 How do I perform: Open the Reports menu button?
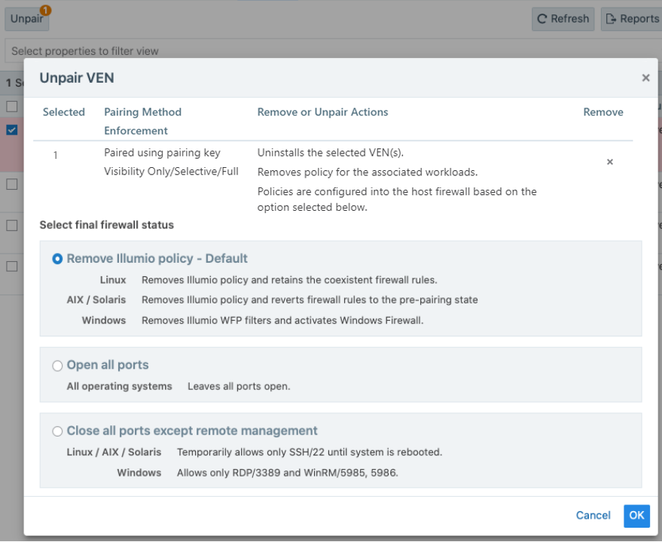click(632, 19)
